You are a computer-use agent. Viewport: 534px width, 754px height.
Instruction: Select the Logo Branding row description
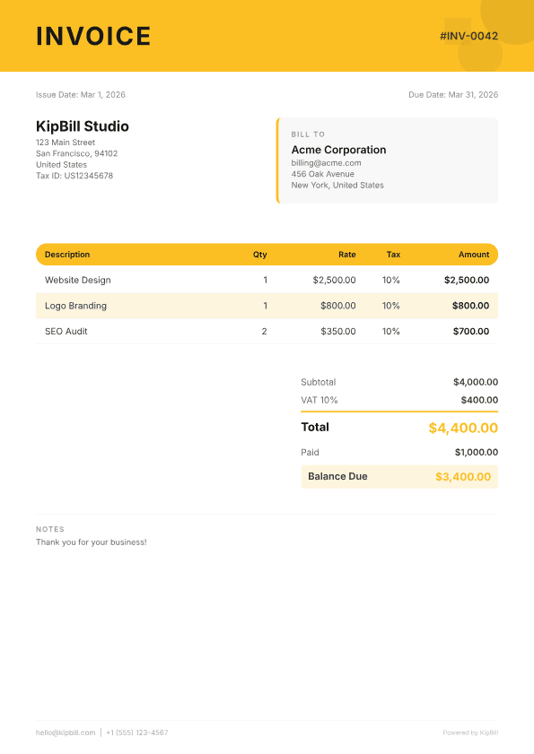pyautogui.click(x=75, y=306)
